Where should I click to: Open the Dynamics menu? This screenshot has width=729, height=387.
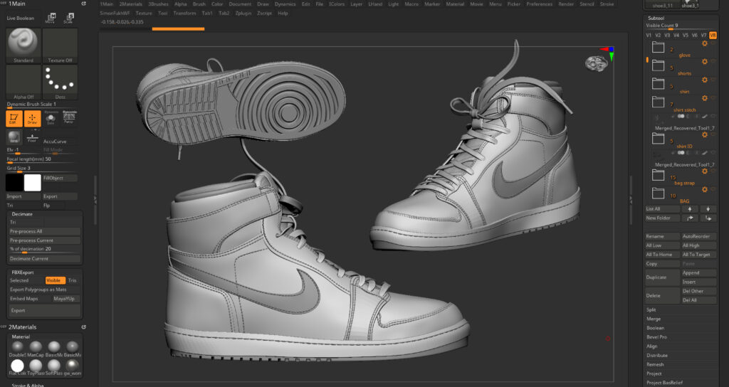click(x=285, y=4)
